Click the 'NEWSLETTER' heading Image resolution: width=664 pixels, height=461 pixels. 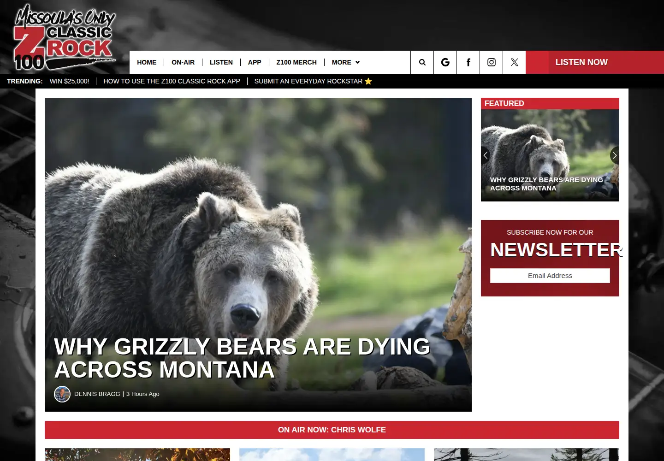556,250
